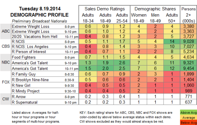The height and width of the screenshot is (125, 197).
Task: Select the R Mindy Project row
Action: pyautogui.click(x=104, y=91)
